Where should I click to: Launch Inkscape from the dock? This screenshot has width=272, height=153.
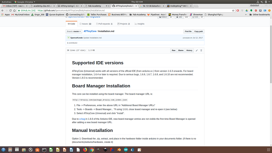105,150
